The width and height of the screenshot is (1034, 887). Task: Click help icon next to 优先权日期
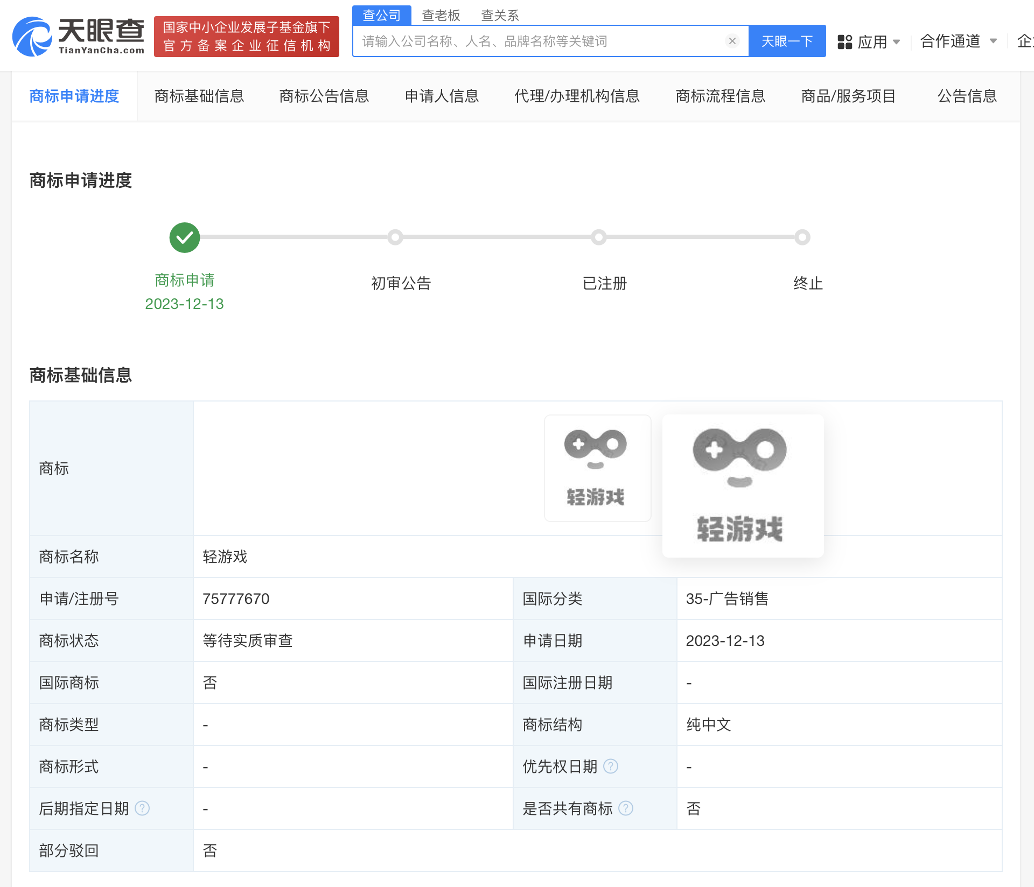pyautogui.click(x=611, y=766)
